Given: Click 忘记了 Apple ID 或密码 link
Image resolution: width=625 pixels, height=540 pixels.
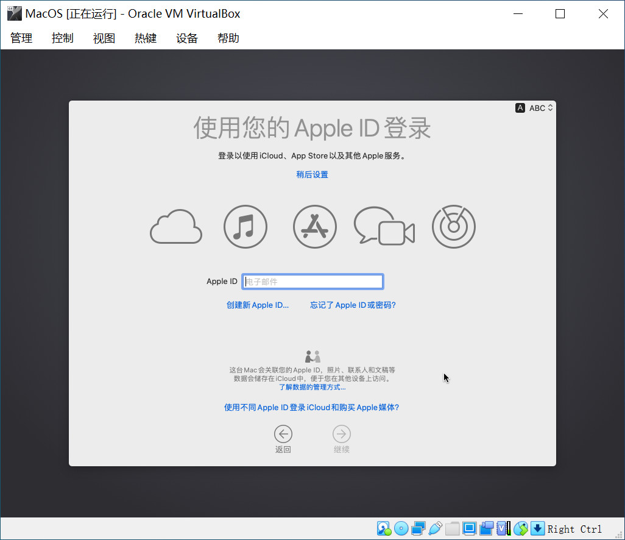Looking at the screenshot, I should 353,305.
